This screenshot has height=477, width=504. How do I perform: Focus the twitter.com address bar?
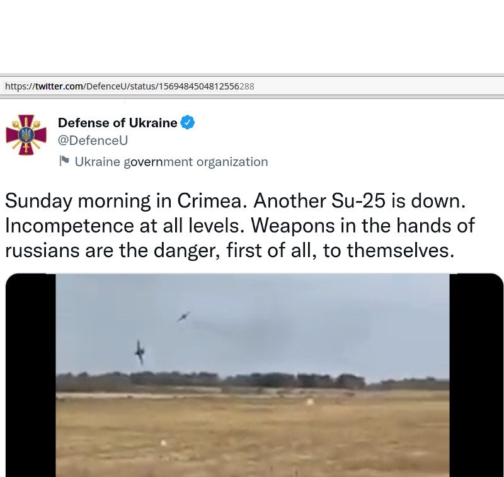[x=252, y=86]
